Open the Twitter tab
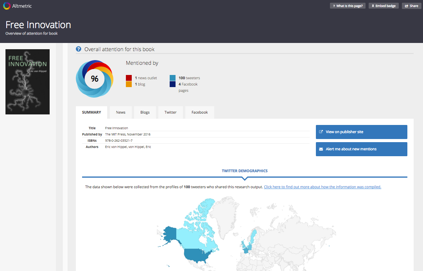 [170, 112]
